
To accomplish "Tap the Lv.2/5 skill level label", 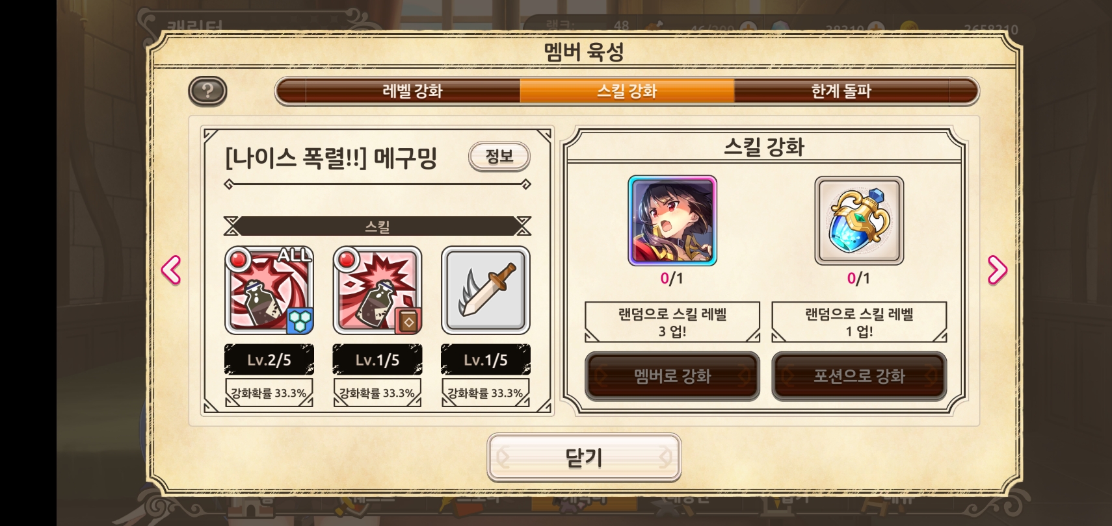I will pos(269,360).
